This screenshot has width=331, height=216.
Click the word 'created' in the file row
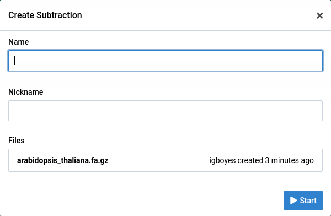[250, 160]
